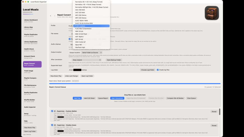244x137 pixels.
Task: Open Help manual and safety
Action: [32, 122]
